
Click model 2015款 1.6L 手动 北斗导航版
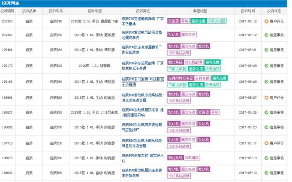coord(94,112)
